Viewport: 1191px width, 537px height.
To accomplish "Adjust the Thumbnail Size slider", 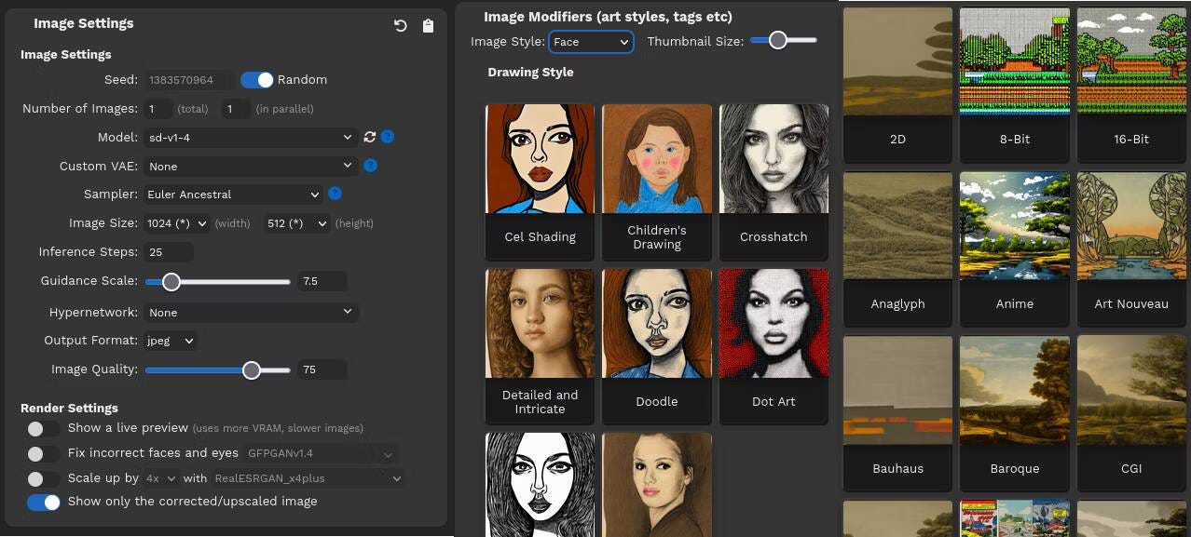I will pos(784,40).
